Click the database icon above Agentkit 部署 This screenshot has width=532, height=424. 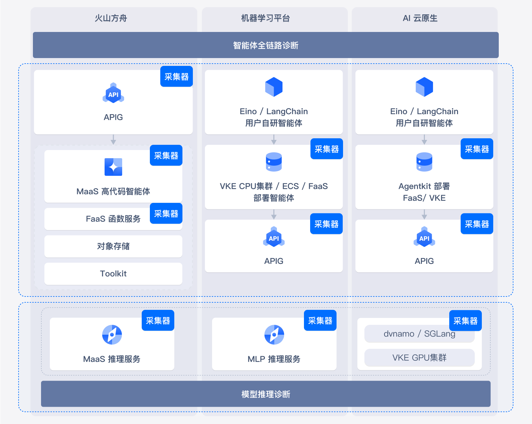(x=424, y=162)
